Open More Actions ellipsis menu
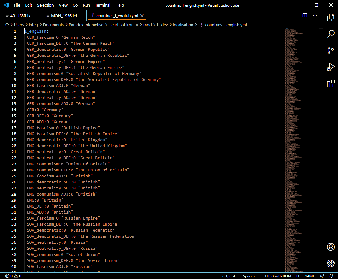 [315, 16]
